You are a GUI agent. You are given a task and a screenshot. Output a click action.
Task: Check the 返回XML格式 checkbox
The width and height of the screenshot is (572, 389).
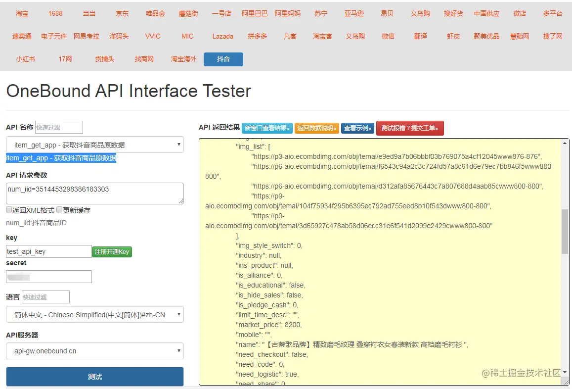pos(9,210)
